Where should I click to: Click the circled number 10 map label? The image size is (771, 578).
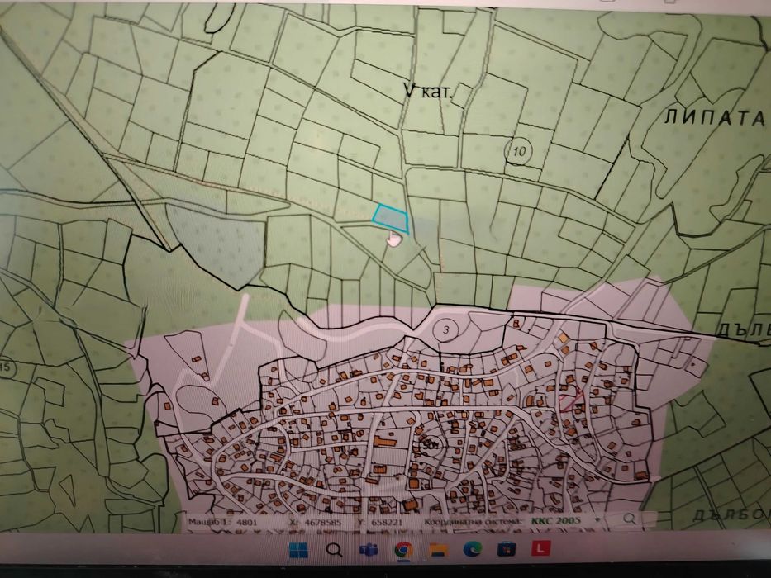[519, 151]
